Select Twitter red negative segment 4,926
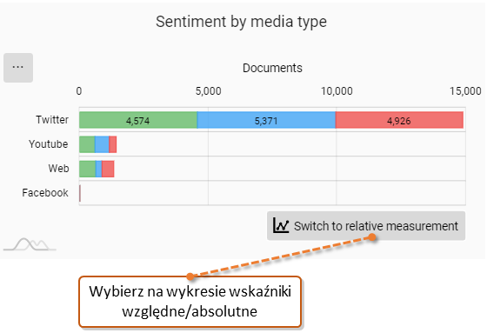This screenshot has width=487, height=333. tap(399, 120)
